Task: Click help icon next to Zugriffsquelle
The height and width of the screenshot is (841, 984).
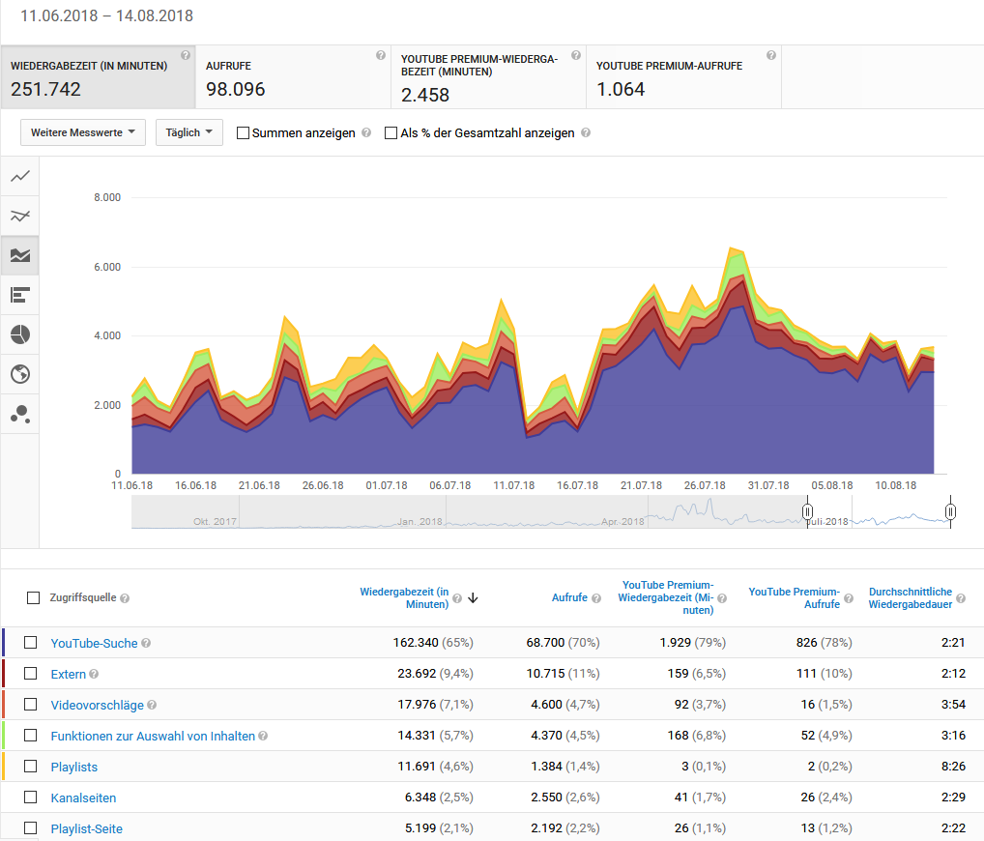Action: pos(125,598)
